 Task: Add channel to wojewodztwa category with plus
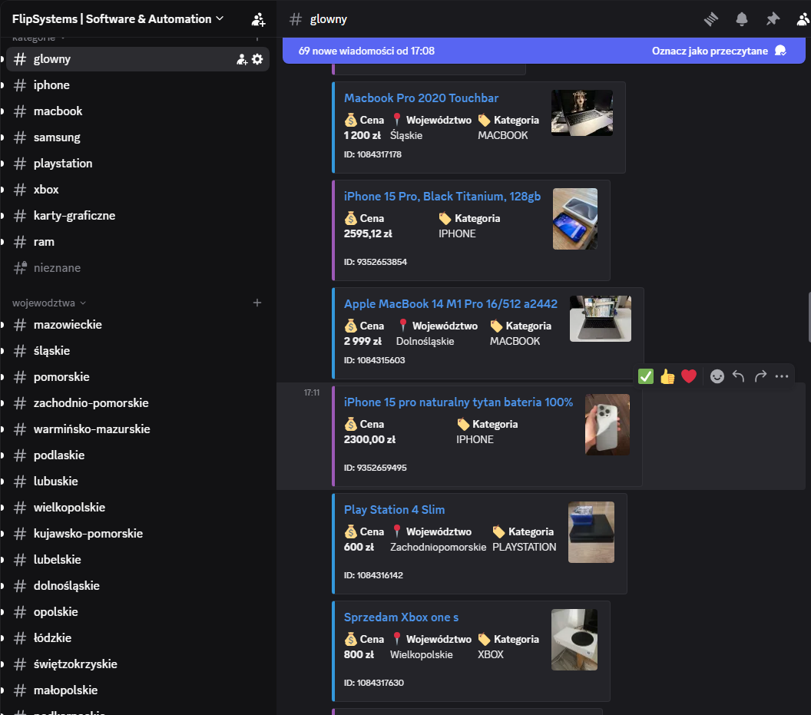pos(257,303)
